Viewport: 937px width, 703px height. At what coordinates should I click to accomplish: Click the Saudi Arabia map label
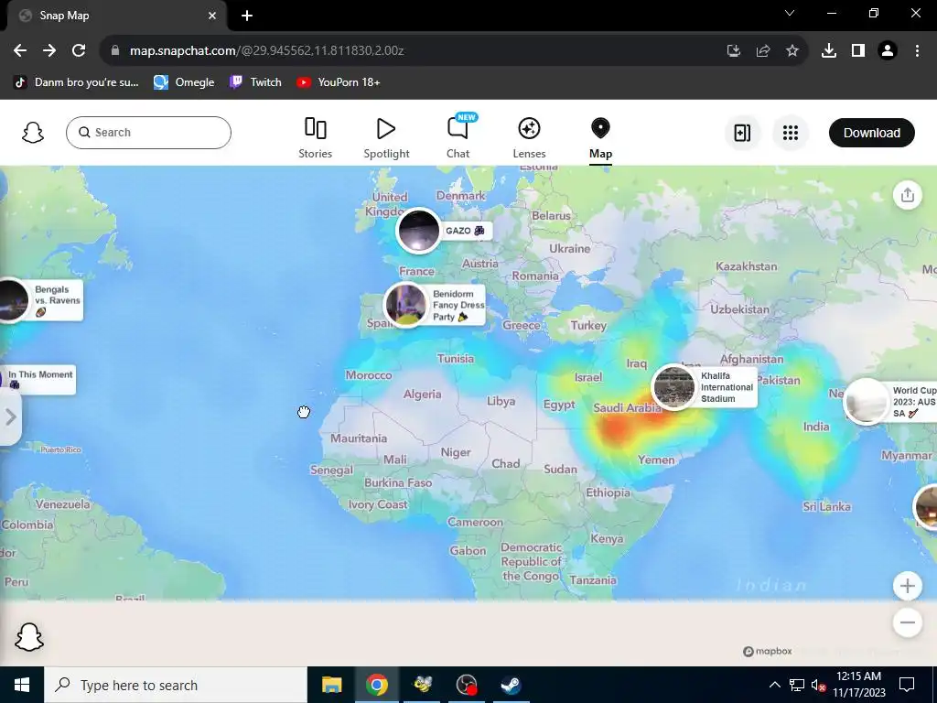pyautogui.click(x=627, y=407)
